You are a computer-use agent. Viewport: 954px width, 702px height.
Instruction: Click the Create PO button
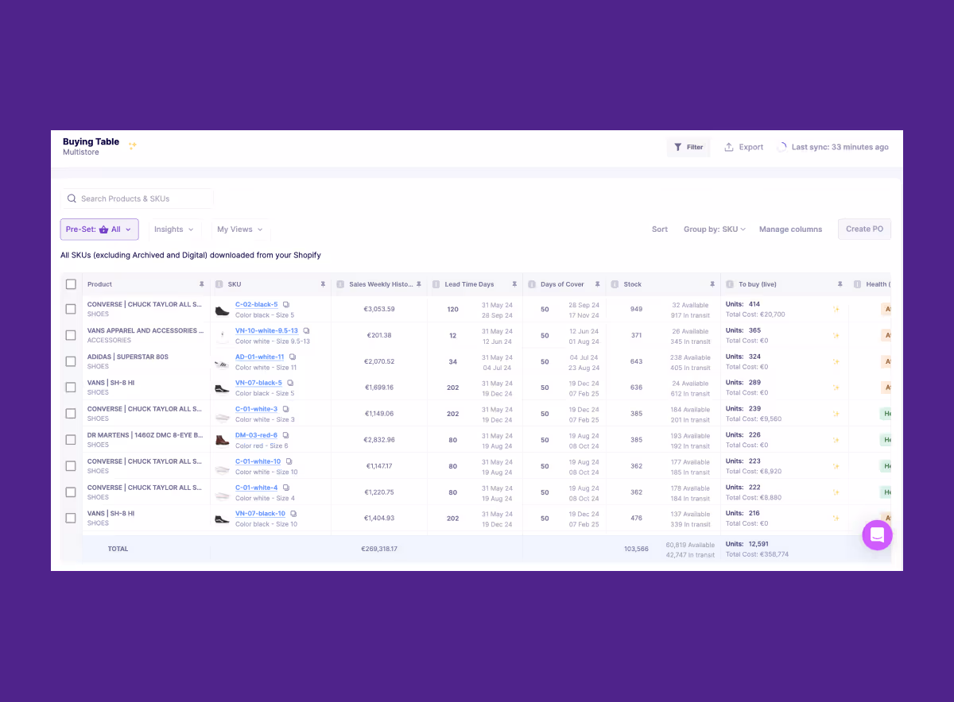tap(864, 229)
